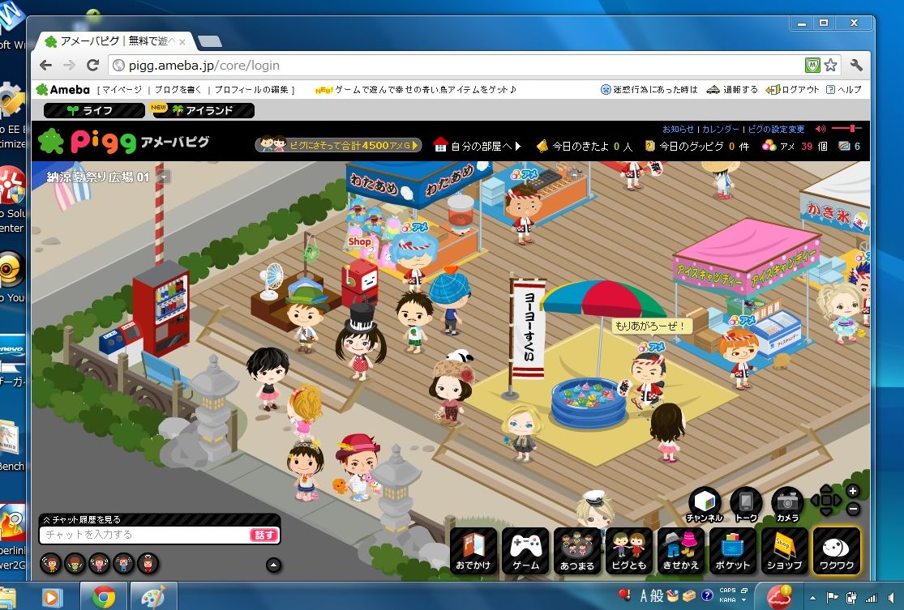Click the ヨーヨーすくい banner sign
The image size is (904, 610).
[528, 327]
